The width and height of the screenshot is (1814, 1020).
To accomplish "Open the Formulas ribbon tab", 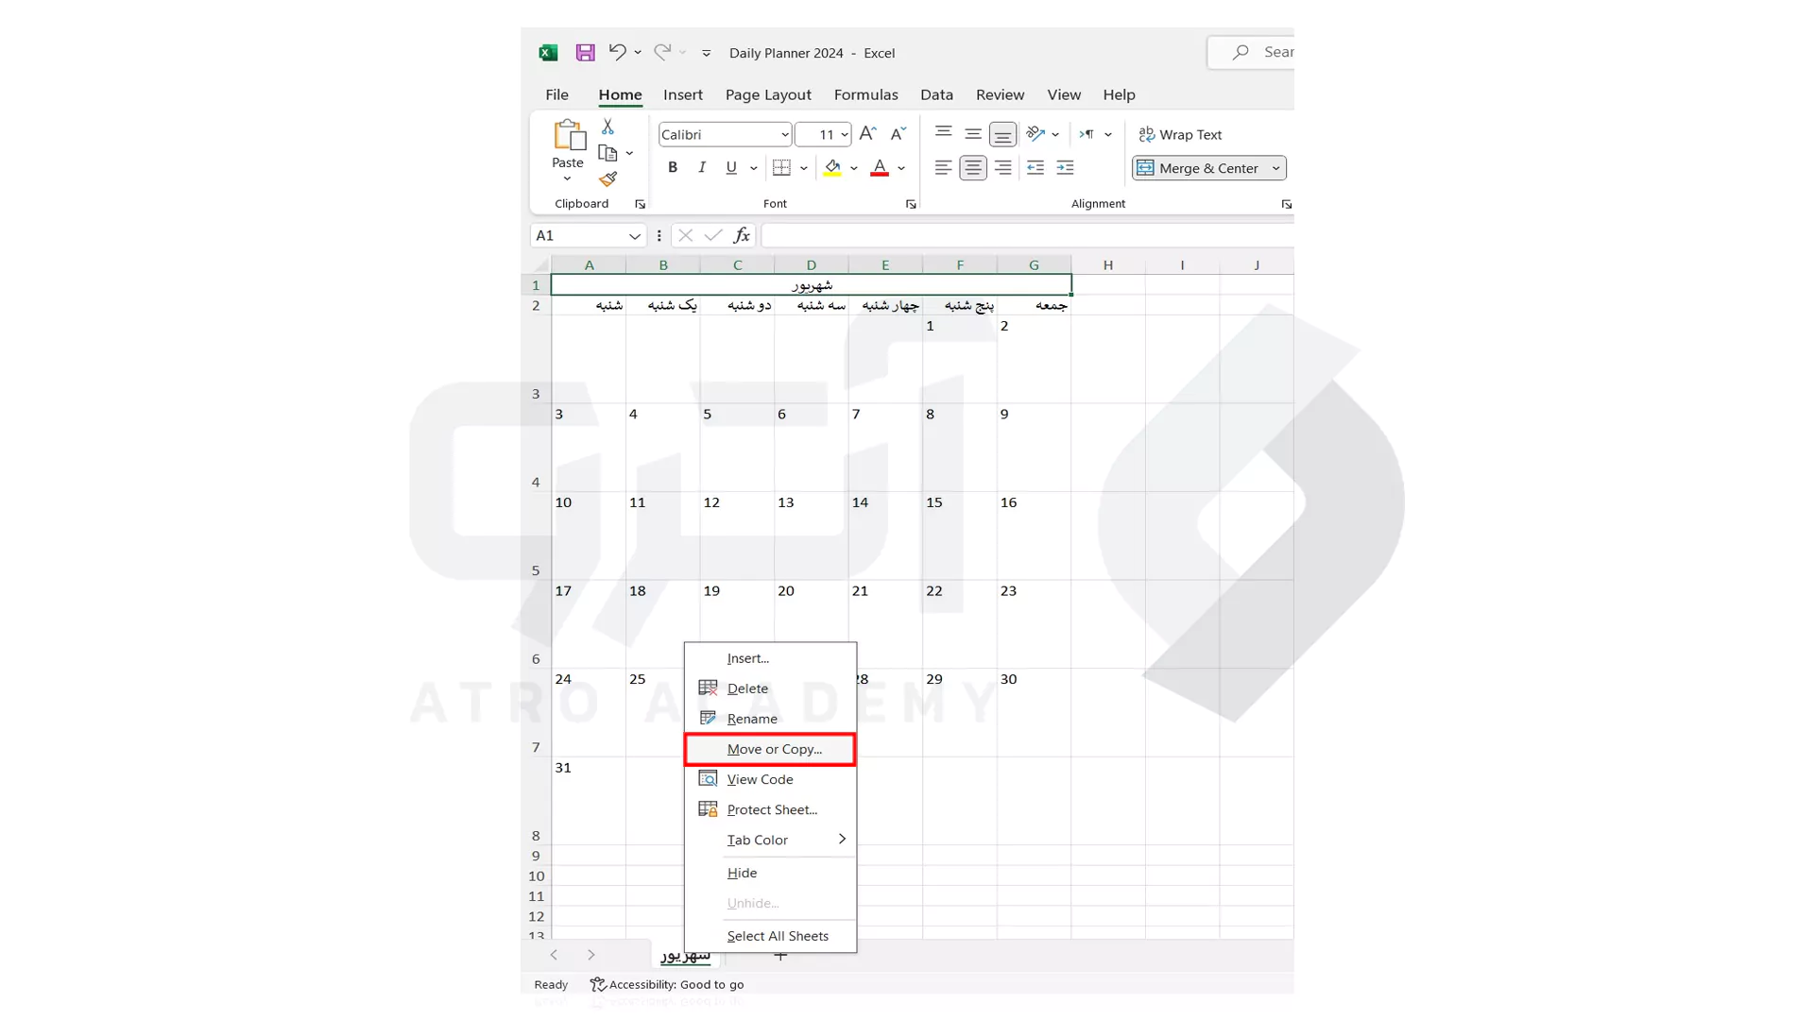I will (x=864, y=94).
